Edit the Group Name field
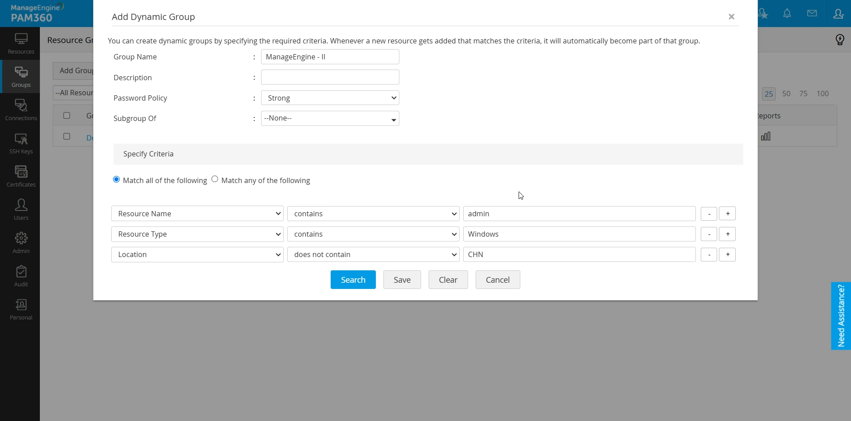This screenshot has width=851, height=421. click(x=330, y=56)
